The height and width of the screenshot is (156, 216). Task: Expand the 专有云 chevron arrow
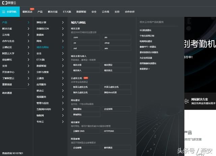[63, 121]
